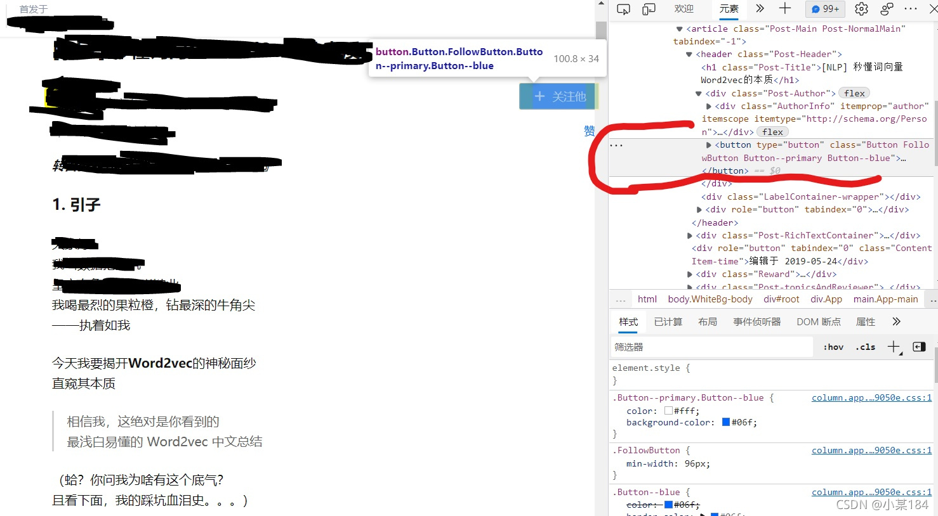The height and width of the screenshot is (516, 938).
Task: Open the 属性 tab
Action: pos(866,322)
